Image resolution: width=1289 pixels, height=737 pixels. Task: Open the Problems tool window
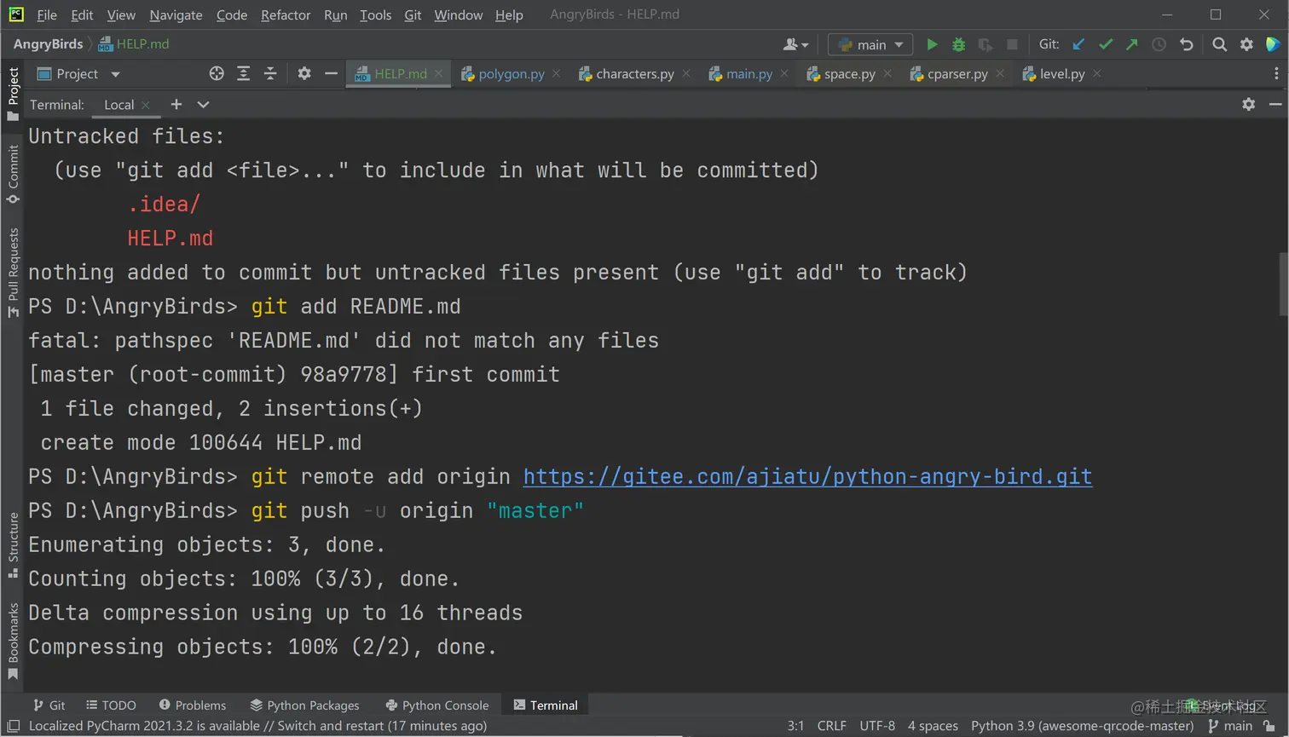[193, 705]
